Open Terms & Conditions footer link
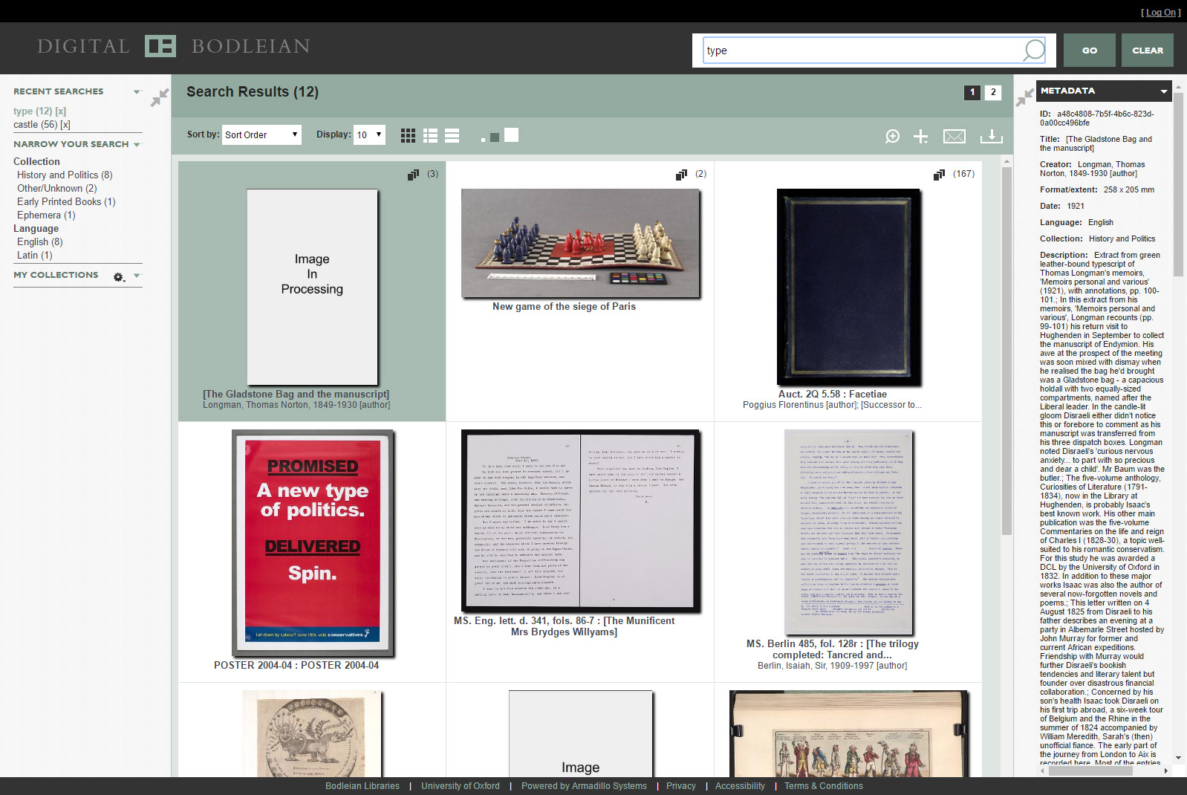Screen dimensions: 1187x795 point(824,786)
